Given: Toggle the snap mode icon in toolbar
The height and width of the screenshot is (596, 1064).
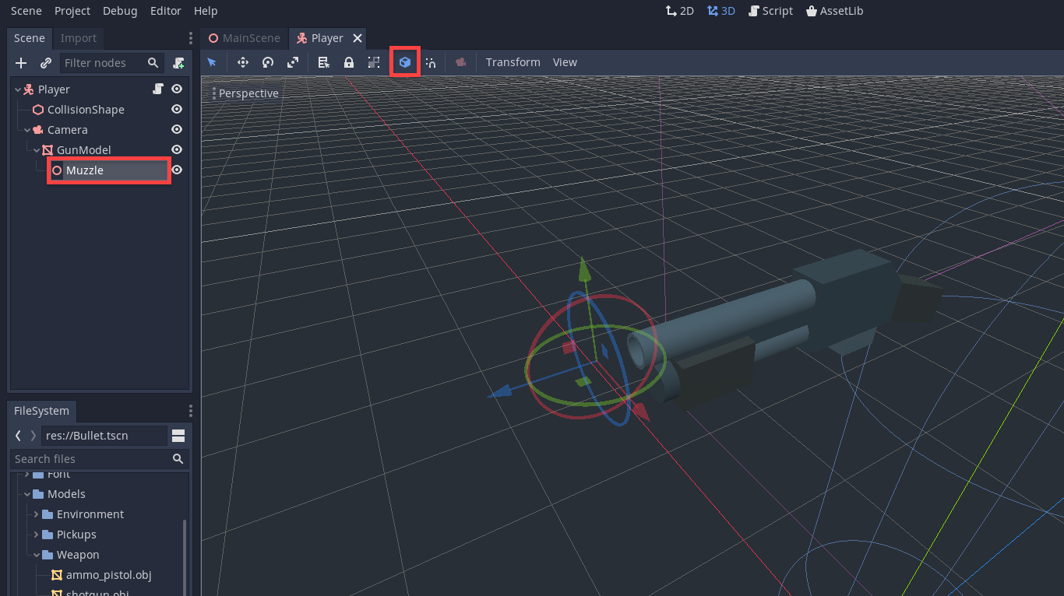Looking at the screenshot, I should pyautogui.click(x=430, y=62).
